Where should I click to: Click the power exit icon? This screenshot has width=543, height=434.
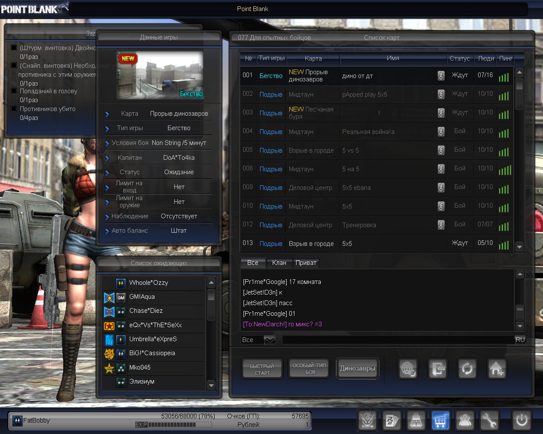coord(521,420)
